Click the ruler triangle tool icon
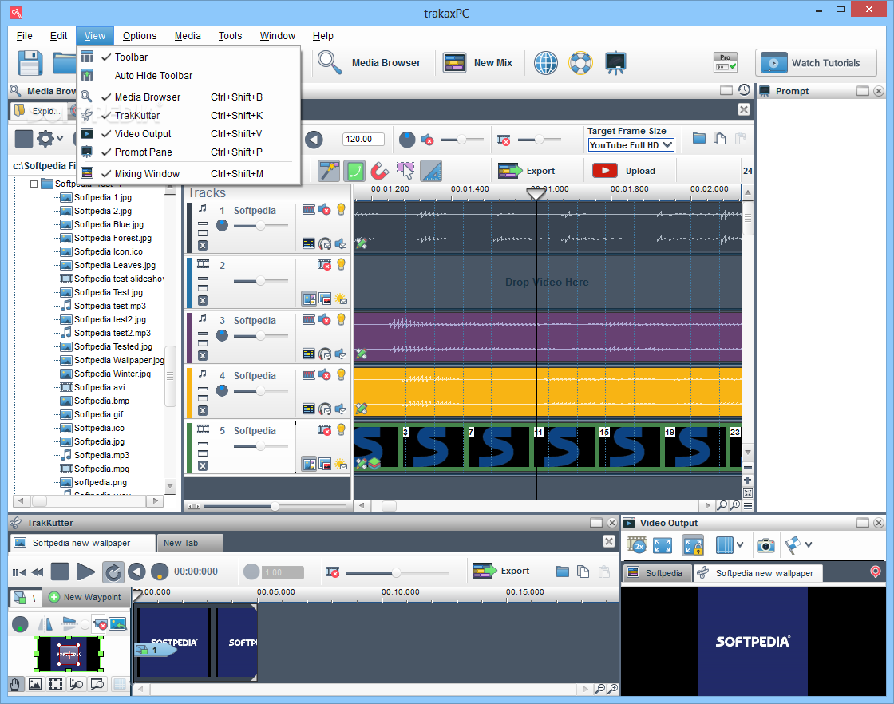The height and width of the screenshot is (704, 894). (431, 171)
